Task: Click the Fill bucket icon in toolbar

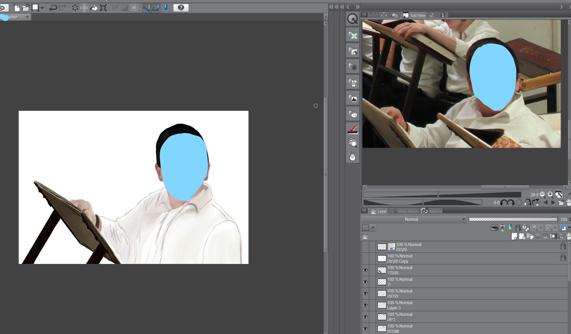Action: pos(93,8)
